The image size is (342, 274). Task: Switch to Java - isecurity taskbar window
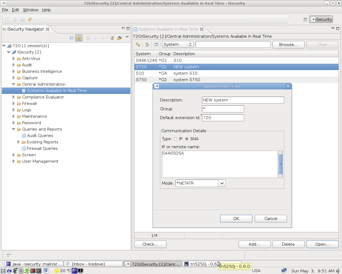pyautogui.click(x=34, y=264)
